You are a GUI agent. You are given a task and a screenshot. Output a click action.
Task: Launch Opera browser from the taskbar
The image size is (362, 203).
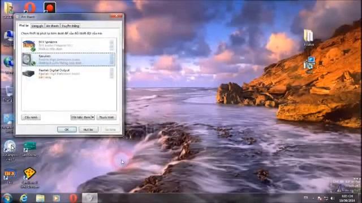pyautogui.click(x=73, y=198)
